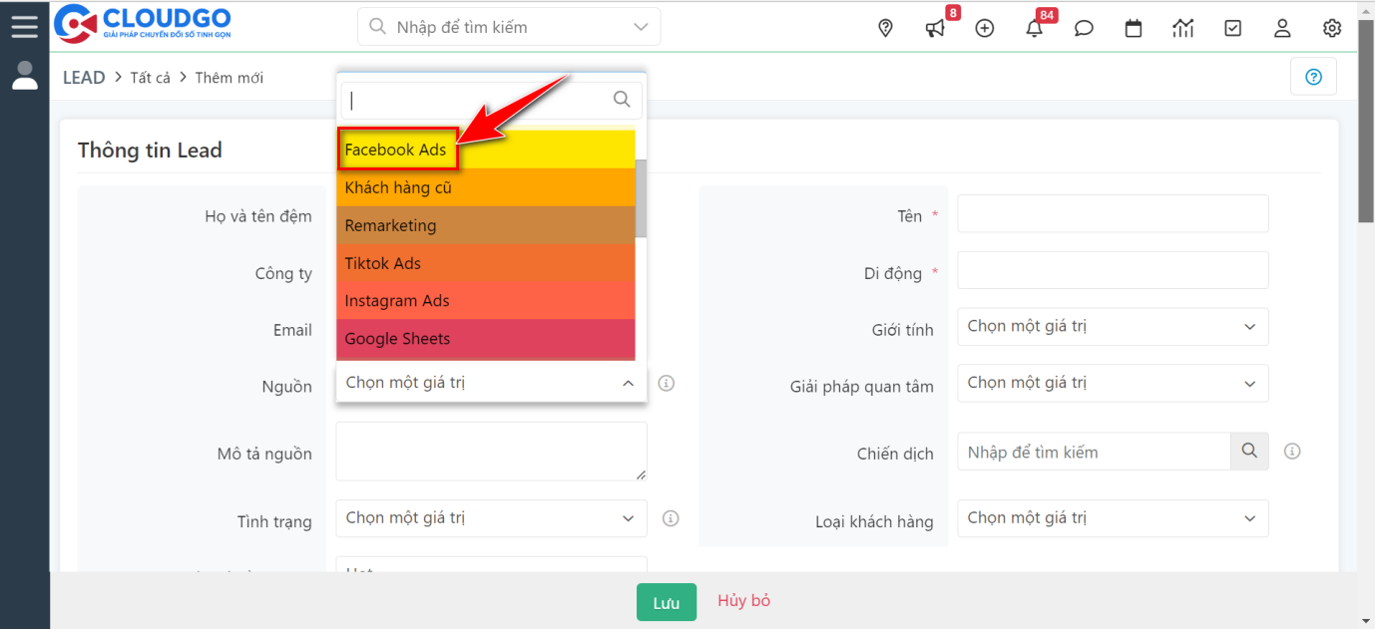Click the location pin icon

885,28
